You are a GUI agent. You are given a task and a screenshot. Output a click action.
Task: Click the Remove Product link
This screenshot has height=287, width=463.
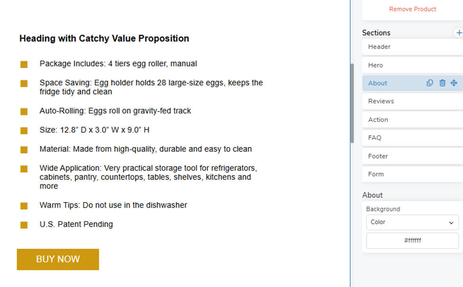(412, 9)
